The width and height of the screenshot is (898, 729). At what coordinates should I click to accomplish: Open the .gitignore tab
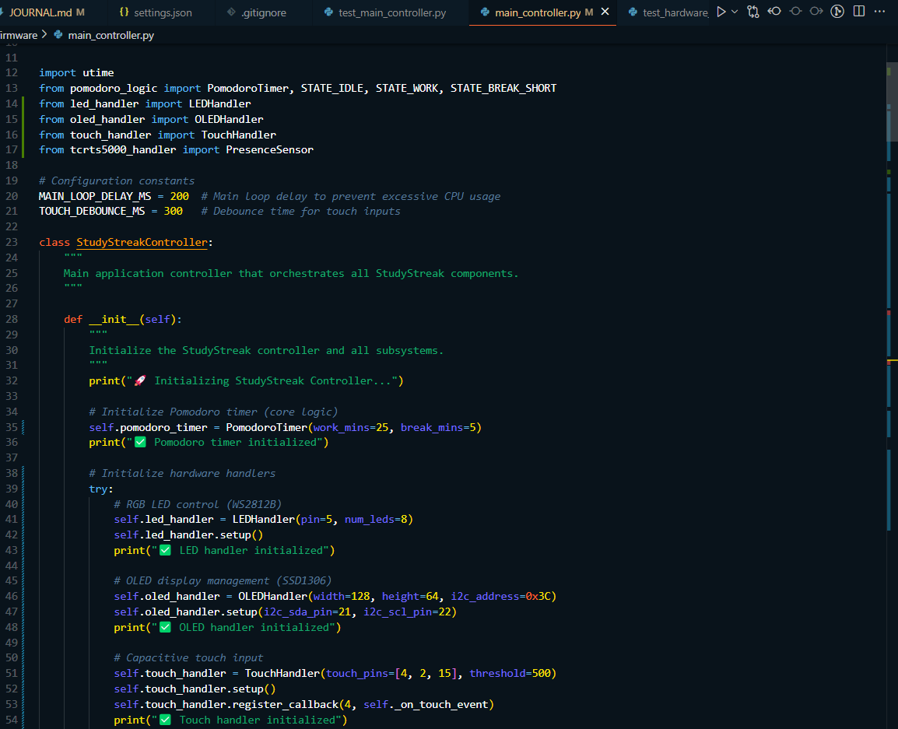257,12
